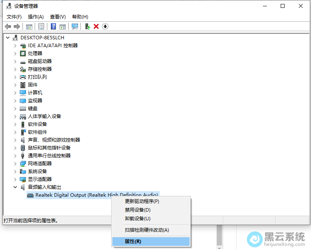Click the Back arrow toolbar icon
This screenshot has width=311, height=249.
pyautogui.click(x=8, y=26)
